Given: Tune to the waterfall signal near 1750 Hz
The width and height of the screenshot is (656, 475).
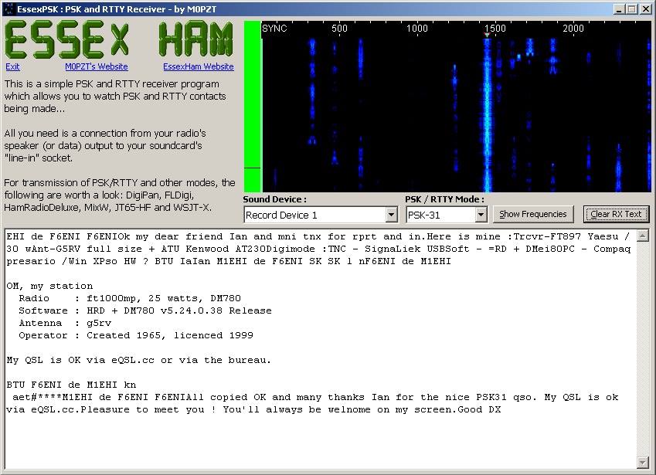Looking at the screenshot, I should click(x=530, y=48).
